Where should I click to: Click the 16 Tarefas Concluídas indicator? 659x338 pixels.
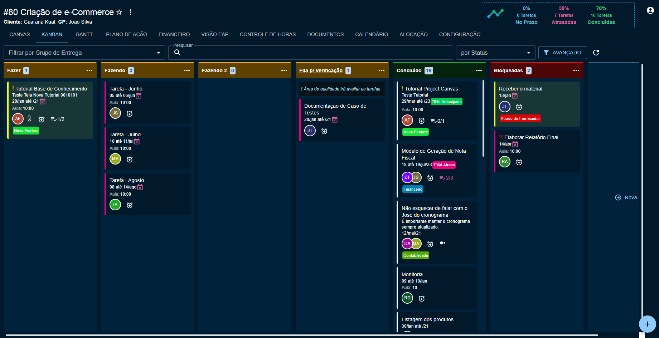pos(601,15)
